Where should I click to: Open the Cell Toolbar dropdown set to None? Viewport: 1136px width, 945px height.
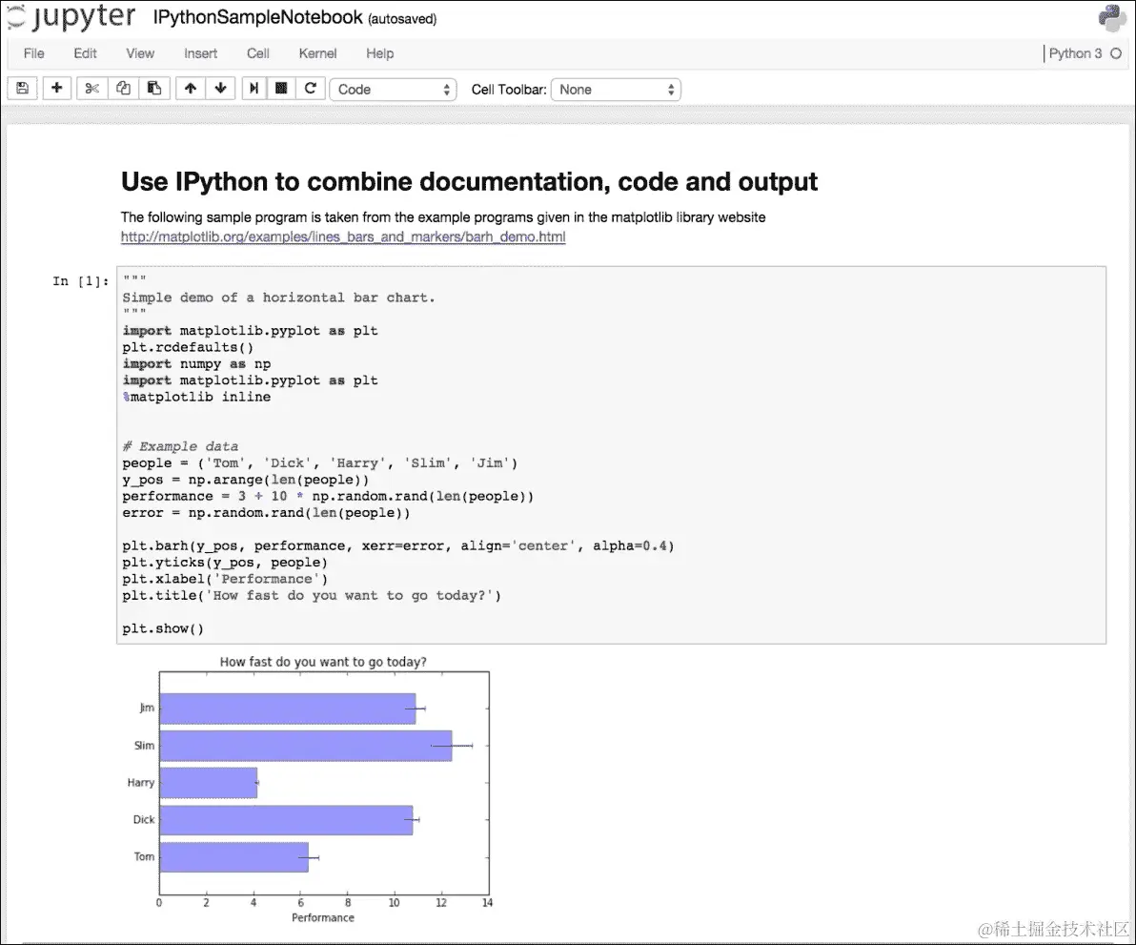(x=615, y=89)
